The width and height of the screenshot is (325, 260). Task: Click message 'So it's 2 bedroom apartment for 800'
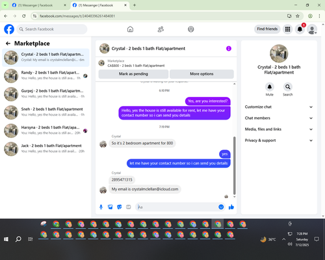coord(142,143)
